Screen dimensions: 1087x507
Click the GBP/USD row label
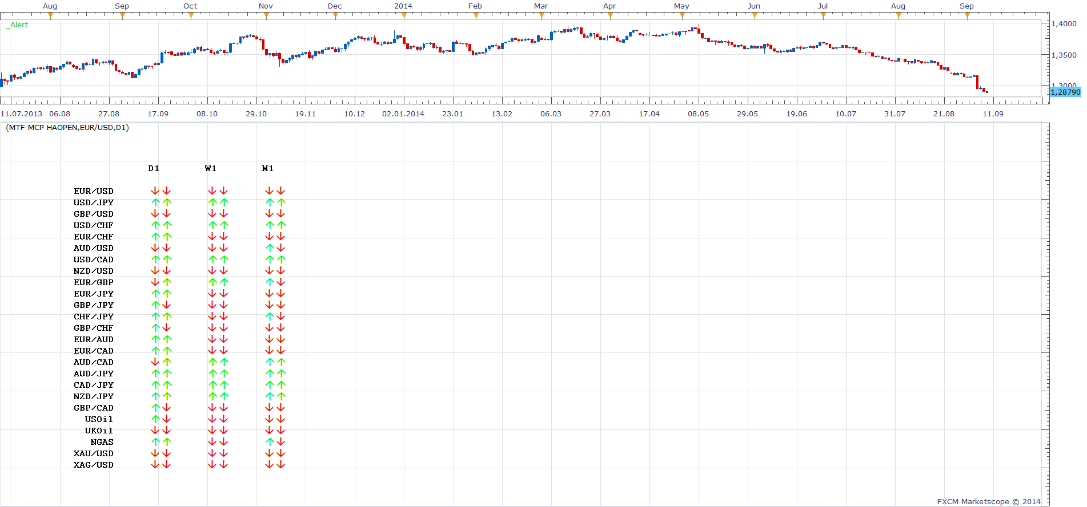[94, 214]
